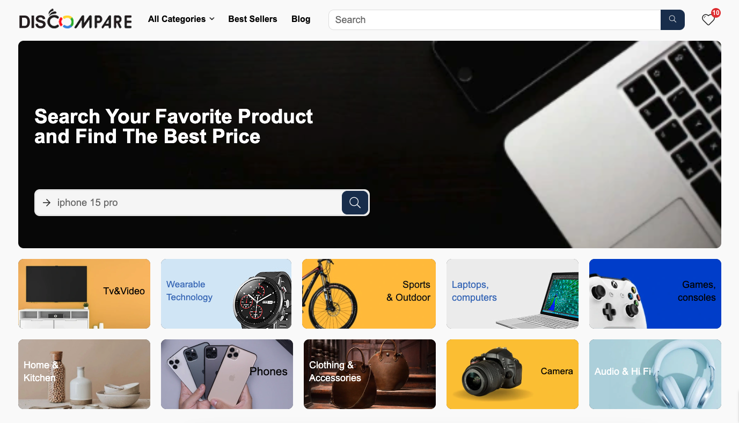Select the Sports & Outdoor category
This screenshot has height=423, width=739.
point(369,294)
